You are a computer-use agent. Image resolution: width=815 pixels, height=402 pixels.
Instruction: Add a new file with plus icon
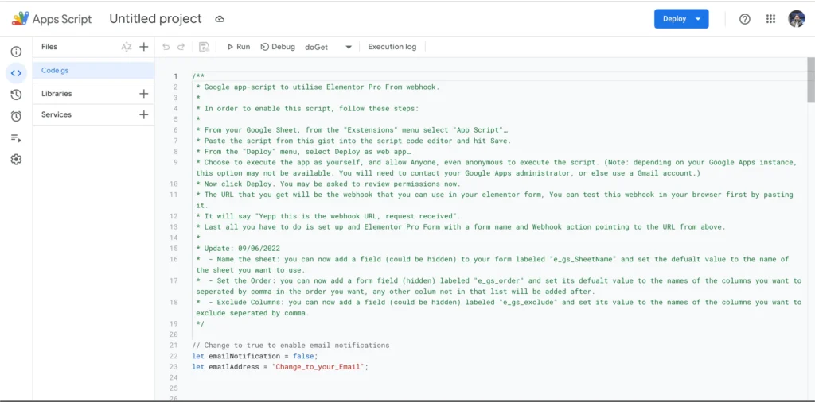coord(144,47)
